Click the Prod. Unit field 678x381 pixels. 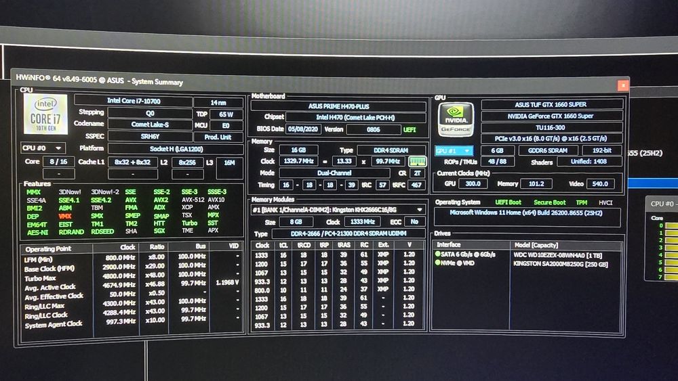(x=218, y=137)
